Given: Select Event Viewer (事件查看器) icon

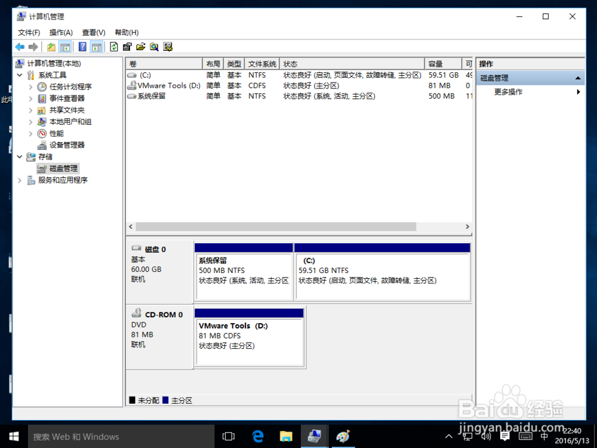Looking at the screenshot, I should click(42, 99).
